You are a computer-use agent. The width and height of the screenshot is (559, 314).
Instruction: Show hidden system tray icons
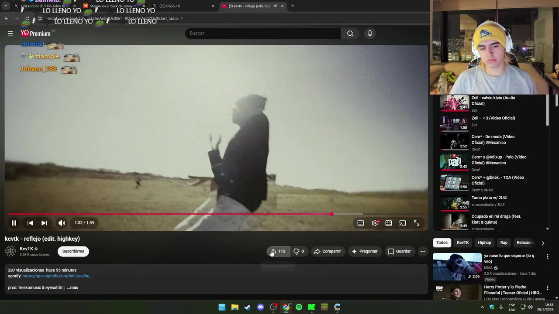(x=482, y=307)
